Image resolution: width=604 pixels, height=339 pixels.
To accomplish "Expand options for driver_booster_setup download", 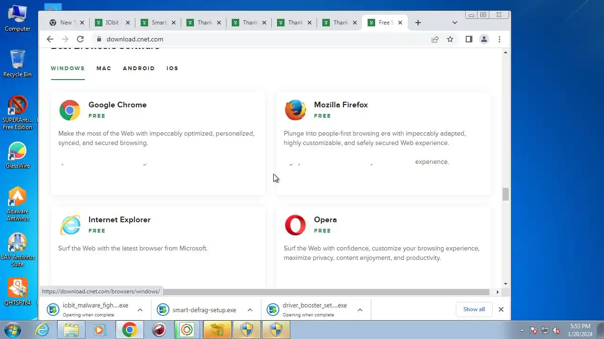I will tap(360, 310).
